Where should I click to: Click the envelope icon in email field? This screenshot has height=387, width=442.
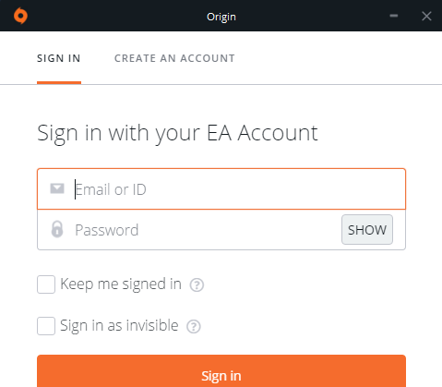point(57,188)
